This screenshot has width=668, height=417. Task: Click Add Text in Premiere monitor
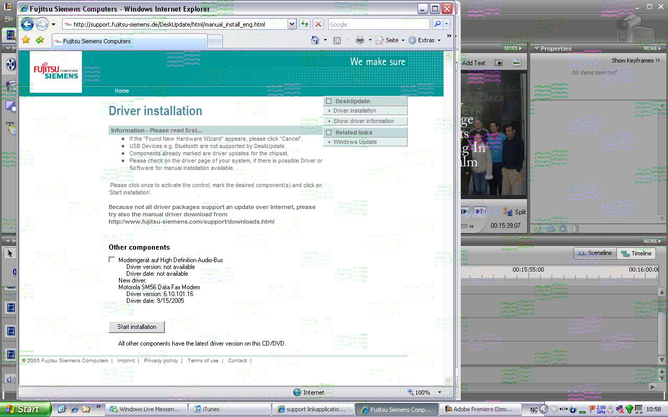point(473,63)
